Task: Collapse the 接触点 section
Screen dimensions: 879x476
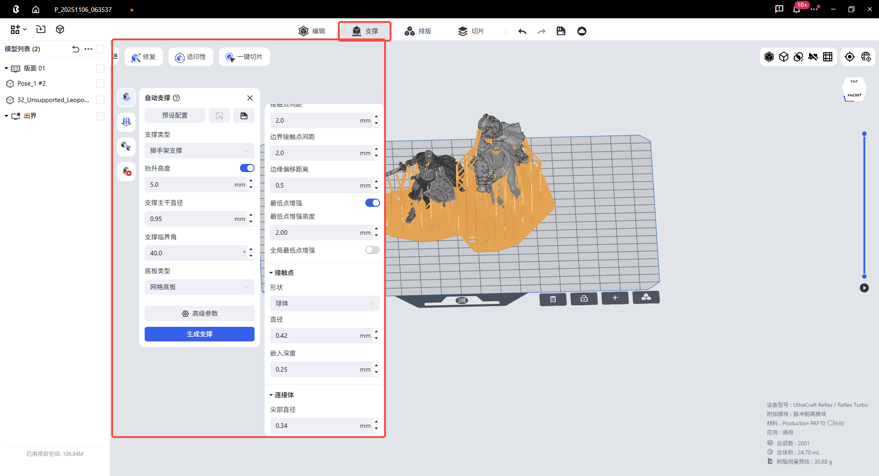Action: coord(271,273)
